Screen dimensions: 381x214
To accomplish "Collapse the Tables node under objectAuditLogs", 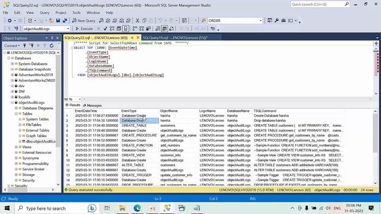I will pos(16,114).
